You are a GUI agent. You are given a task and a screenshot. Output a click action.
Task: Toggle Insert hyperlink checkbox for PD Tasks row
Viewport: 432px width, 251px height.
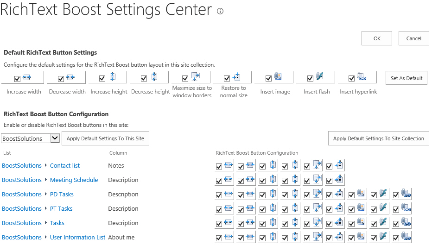point(396,195)
